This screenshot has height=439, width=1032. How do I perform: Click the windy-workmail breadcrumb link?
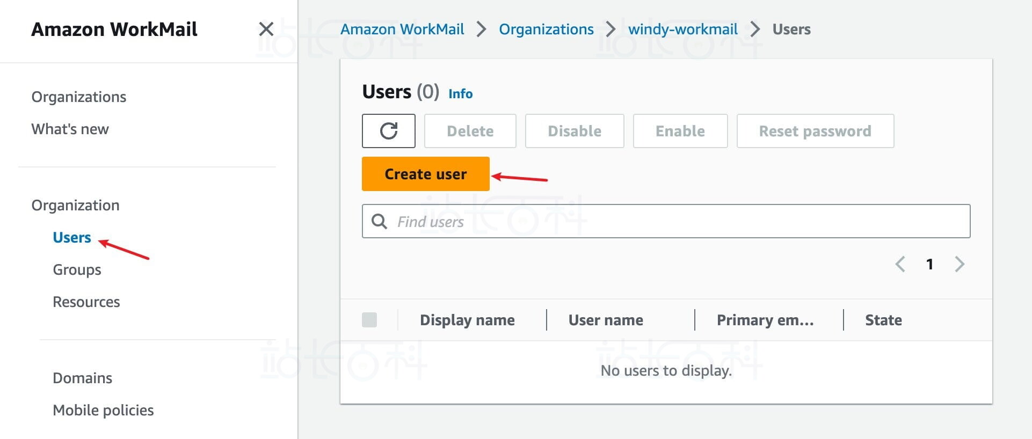pos(682,29)
